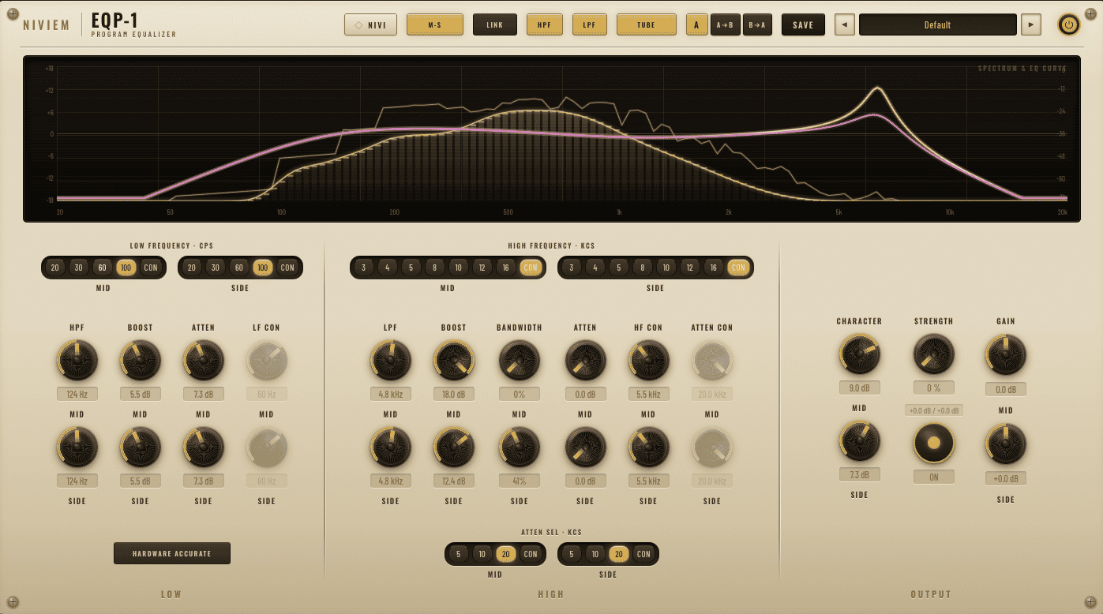Click the BANDWIDTH SIDE knob
Viewport: 1103px width, 614px height.
click(520, 447)
